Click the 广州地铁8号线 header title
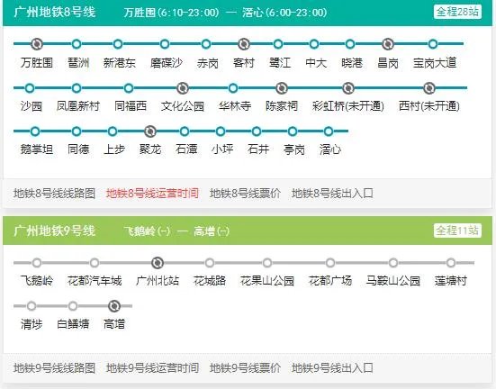 [x=54, y=13]
